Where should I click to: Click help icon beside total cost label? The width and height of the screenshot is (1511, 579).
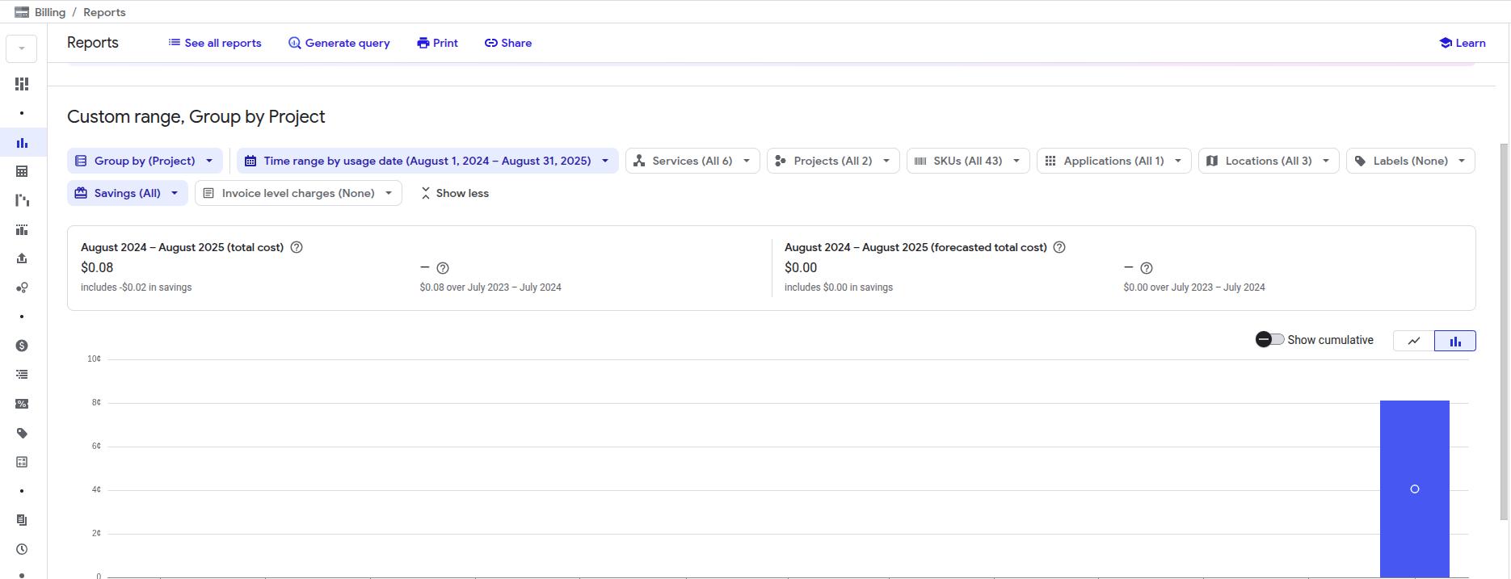point(297,248)
